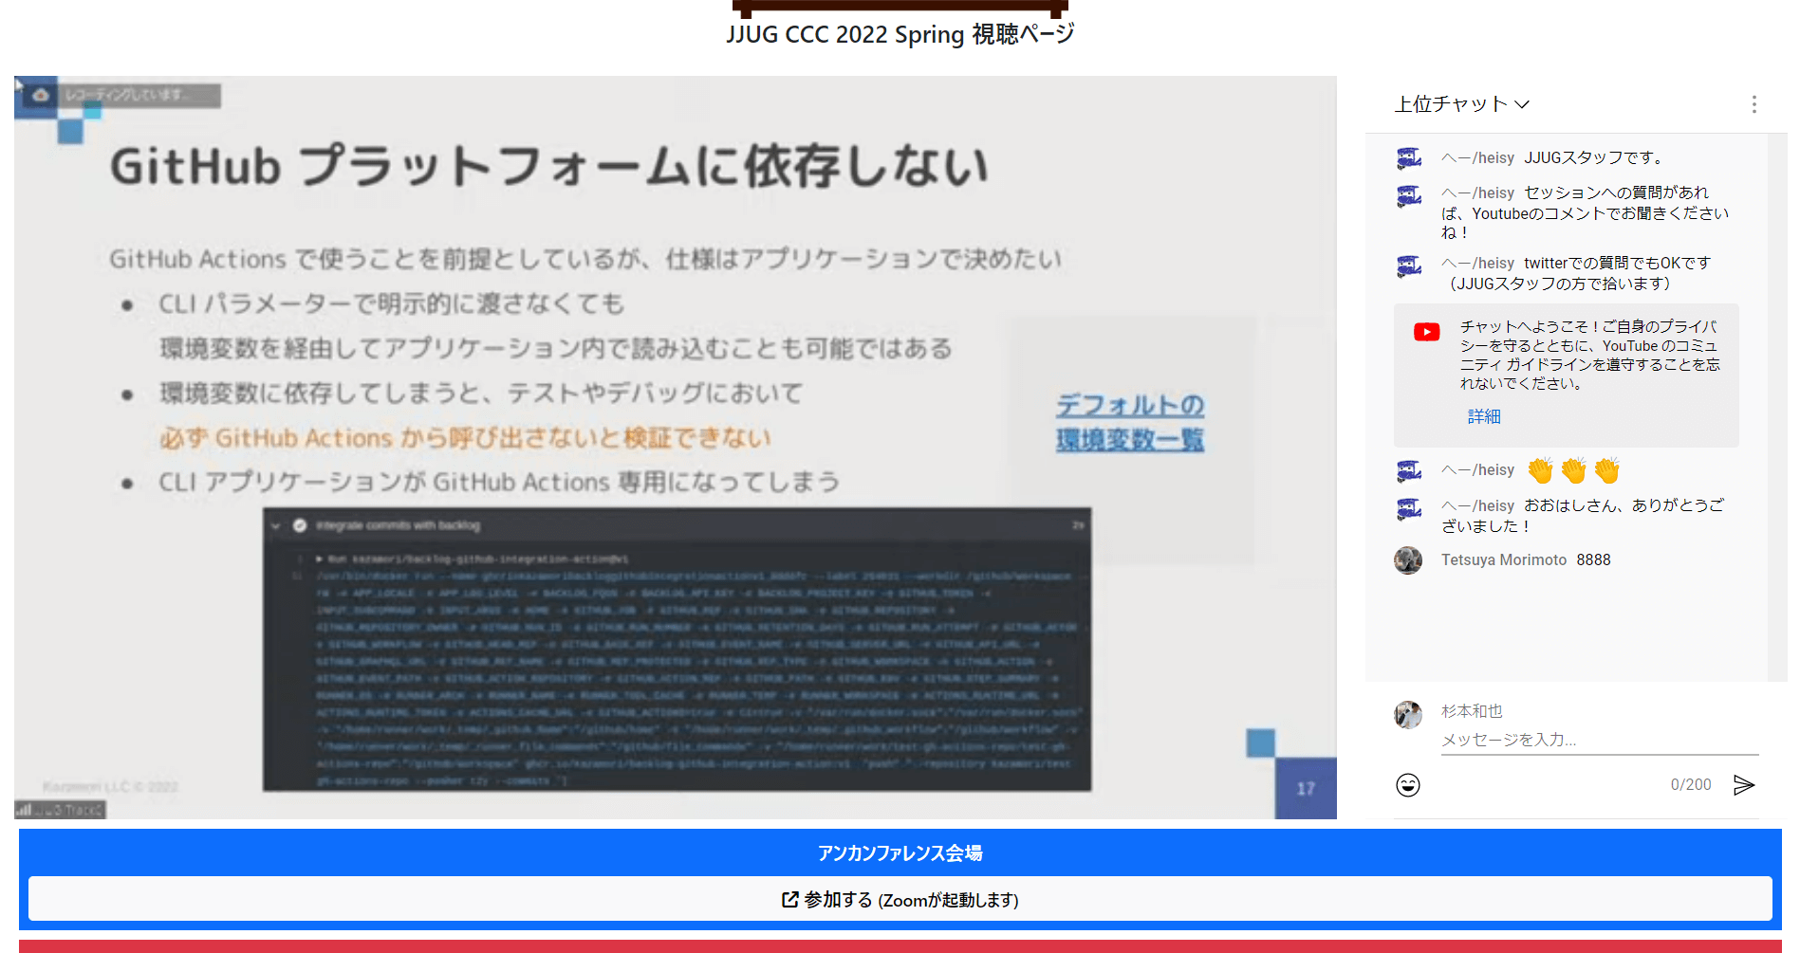
Task: Click the GitHub プラットフォームに依存しない slide heading
Action: pos(549,166)
